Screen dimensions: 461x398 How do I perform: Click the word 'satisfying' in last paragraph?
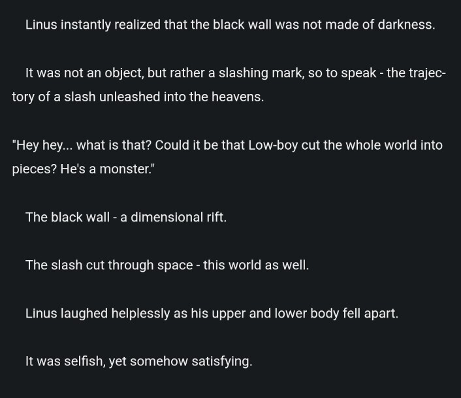pyautogui.click(x=222, y=361)
